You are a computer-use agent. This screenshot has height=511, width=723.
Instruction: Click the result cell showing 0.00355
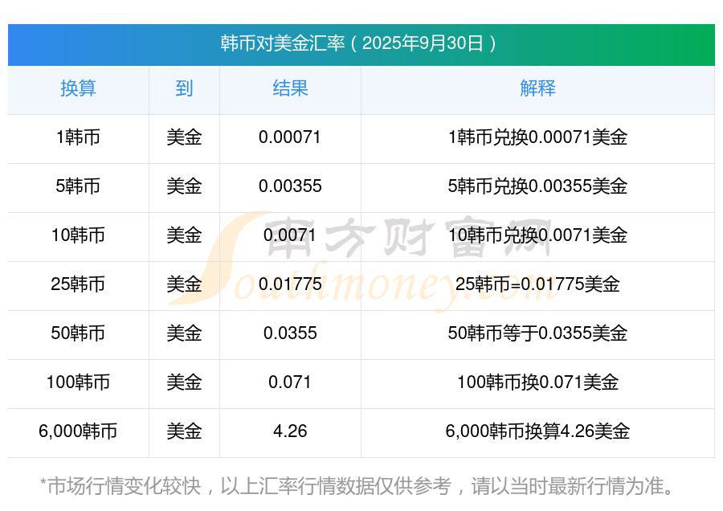[x=290, y=186]
